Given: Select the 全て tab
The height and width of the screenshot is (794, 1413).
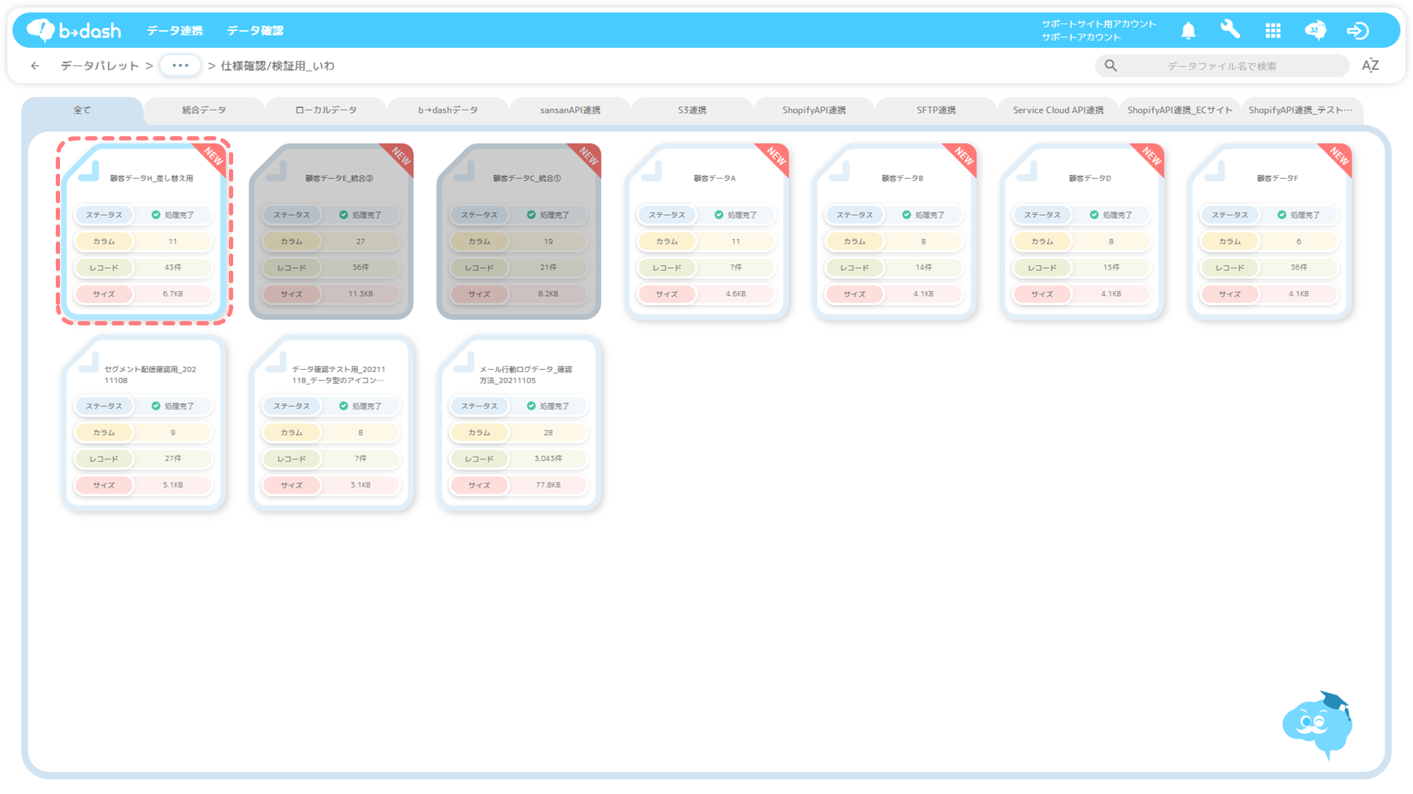Looking at the screenshot, I should click(82, 110).
